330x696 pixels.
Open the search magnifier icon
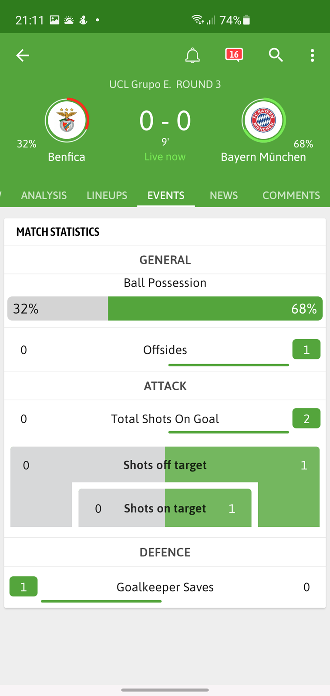click(276, 55)
